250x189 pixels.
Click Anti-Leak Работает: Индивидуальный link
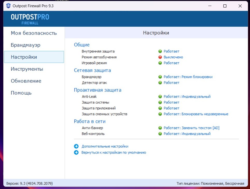[x=187, y=96]
